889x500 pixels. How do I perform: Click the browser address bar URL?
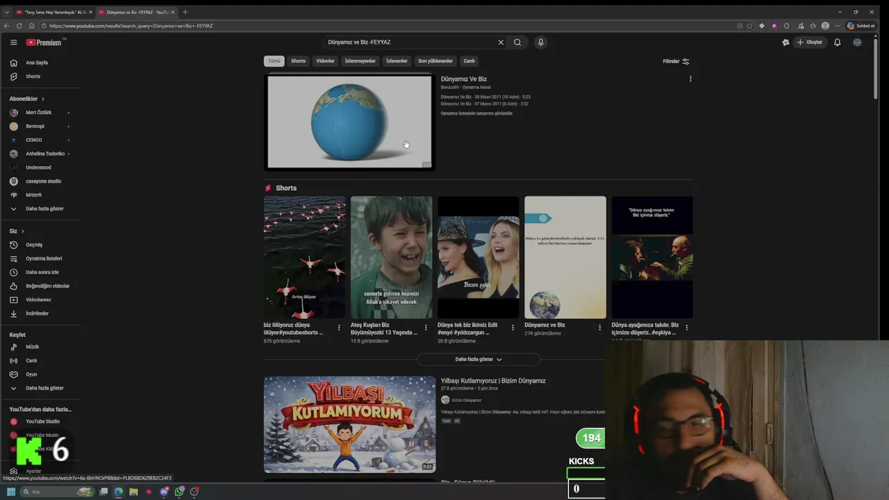click(131, 26)
